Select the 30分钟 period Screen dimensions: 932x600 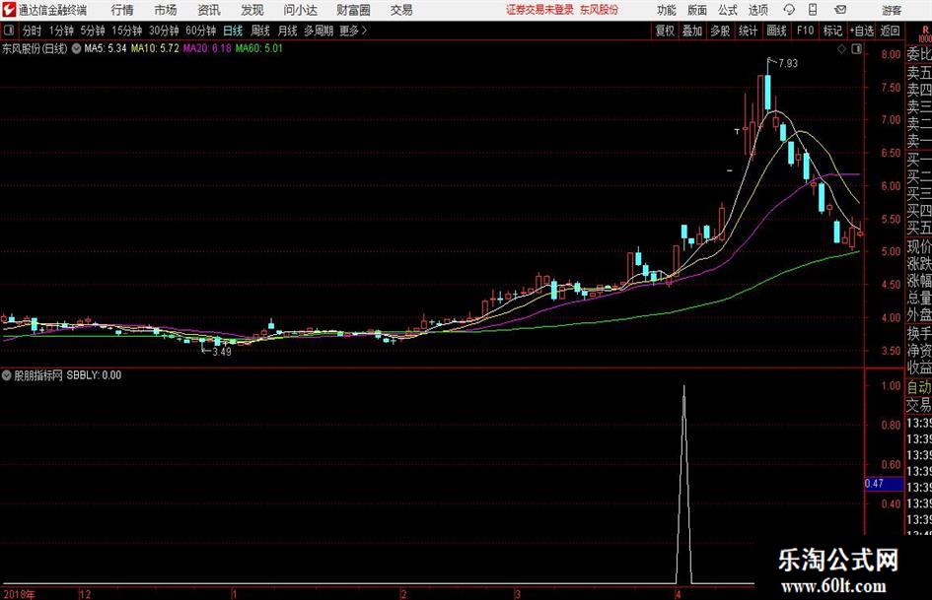click(164, 31)
